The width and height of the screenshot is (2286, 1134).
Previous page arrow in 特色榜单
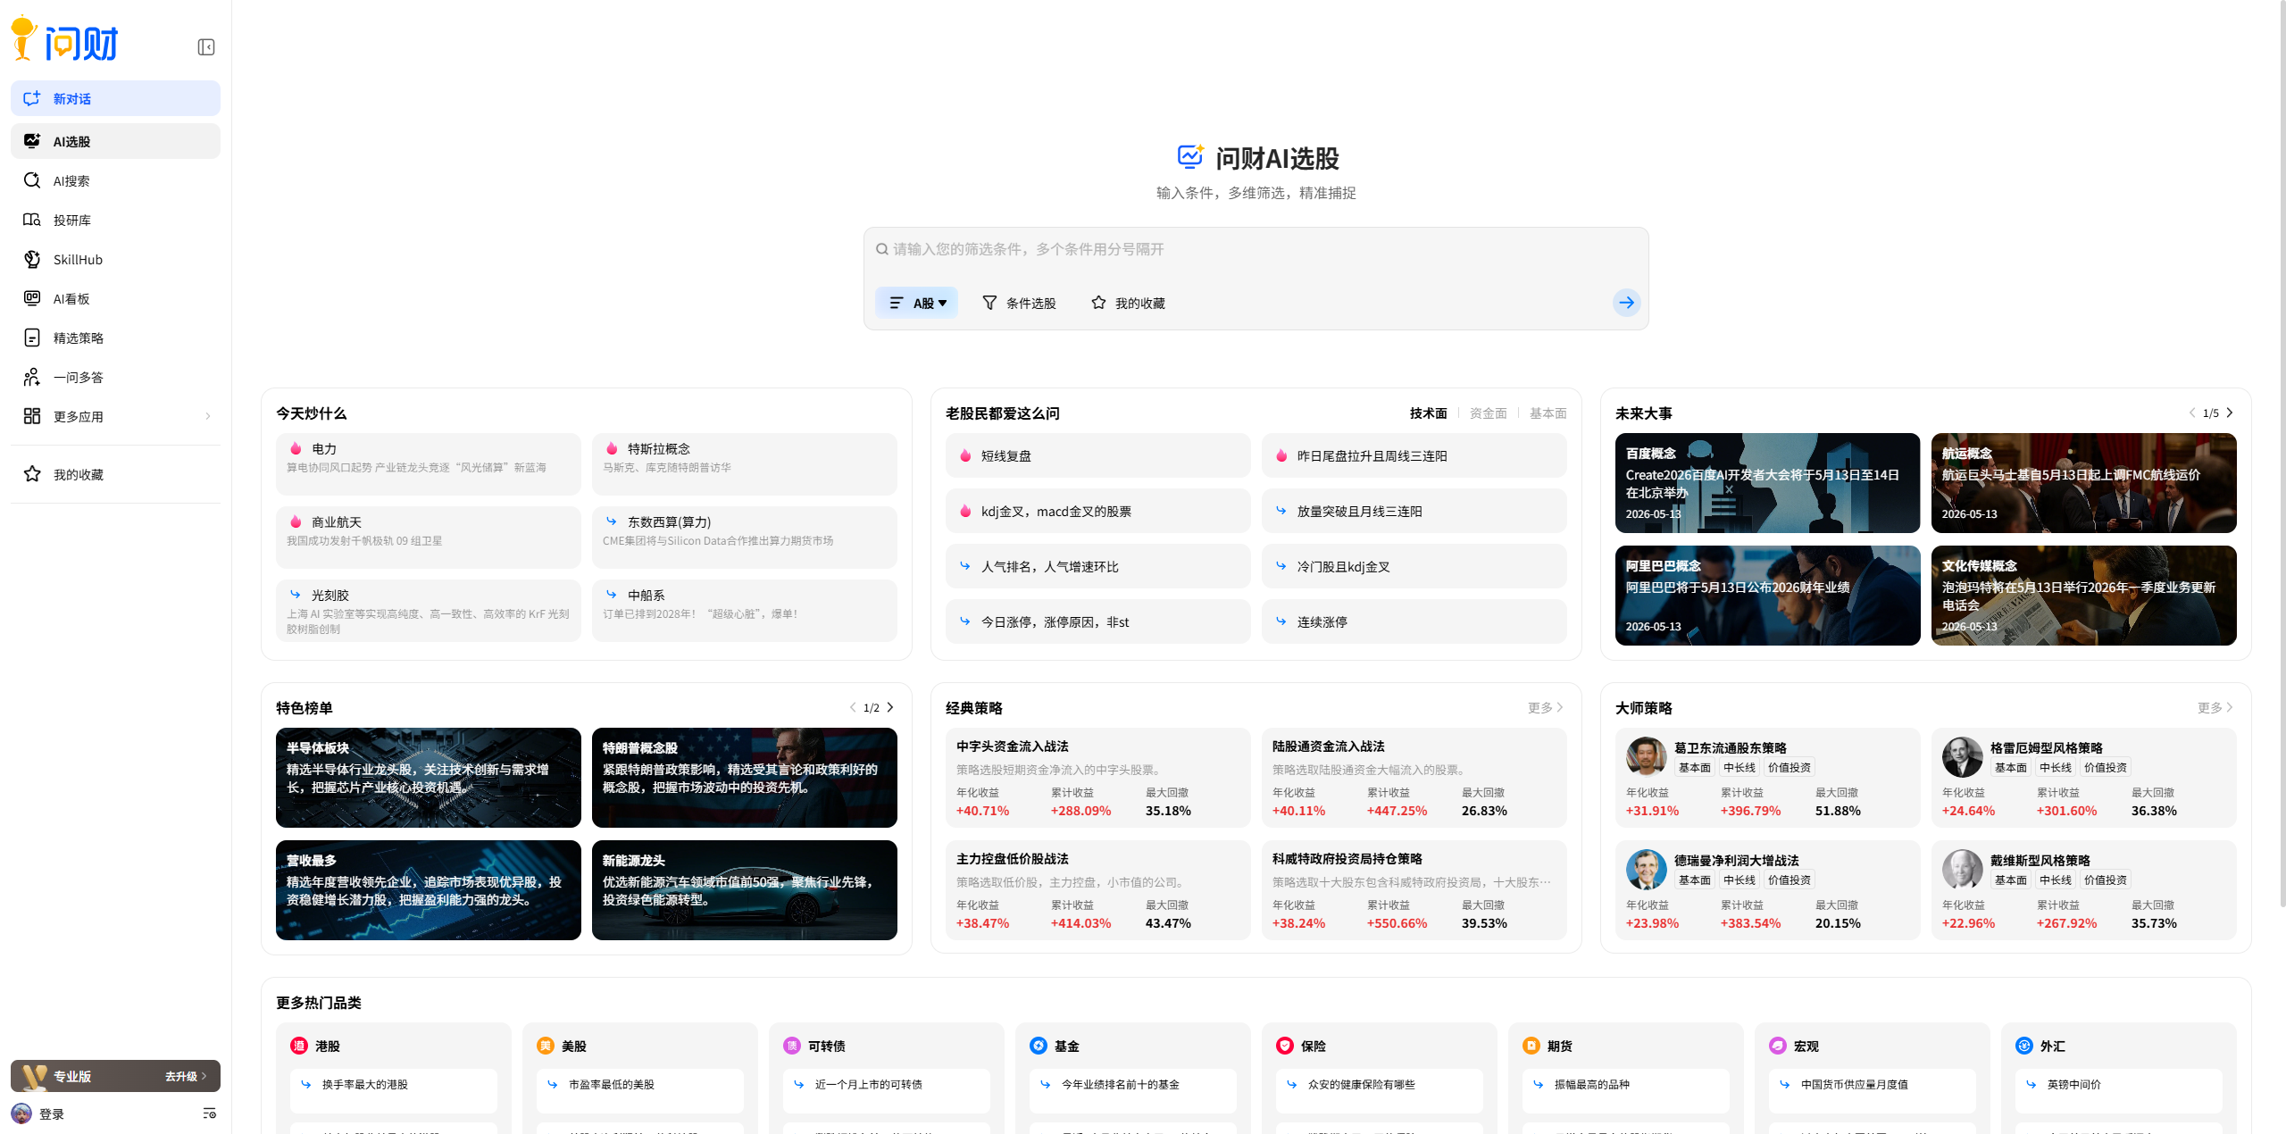click(853, 707)
